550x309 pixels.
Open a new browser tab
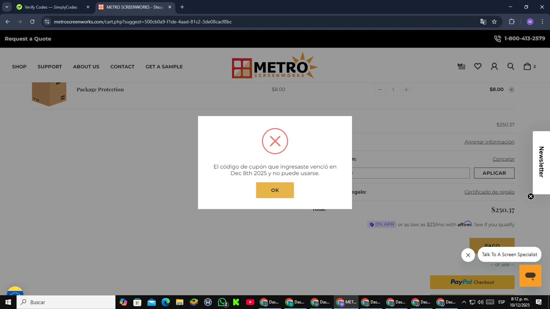coord(182,7)
